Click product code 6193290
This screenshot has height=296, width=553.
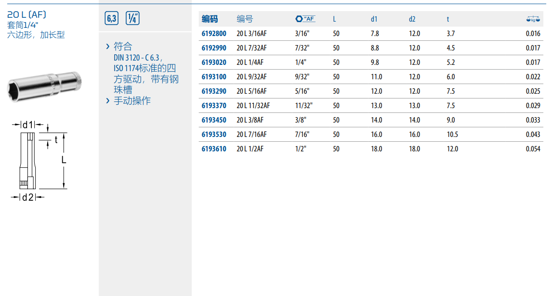(x=213, y=91)
